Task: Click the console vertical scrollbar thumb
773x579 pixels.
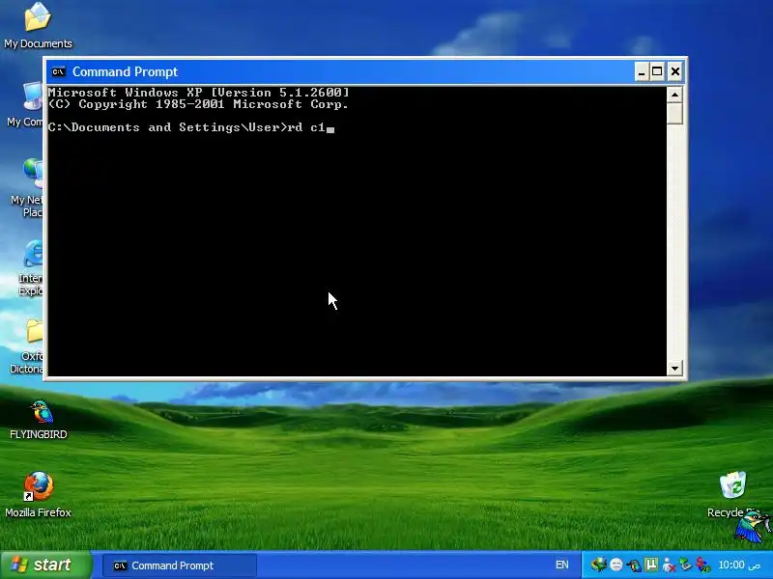Action: (674, 113)
